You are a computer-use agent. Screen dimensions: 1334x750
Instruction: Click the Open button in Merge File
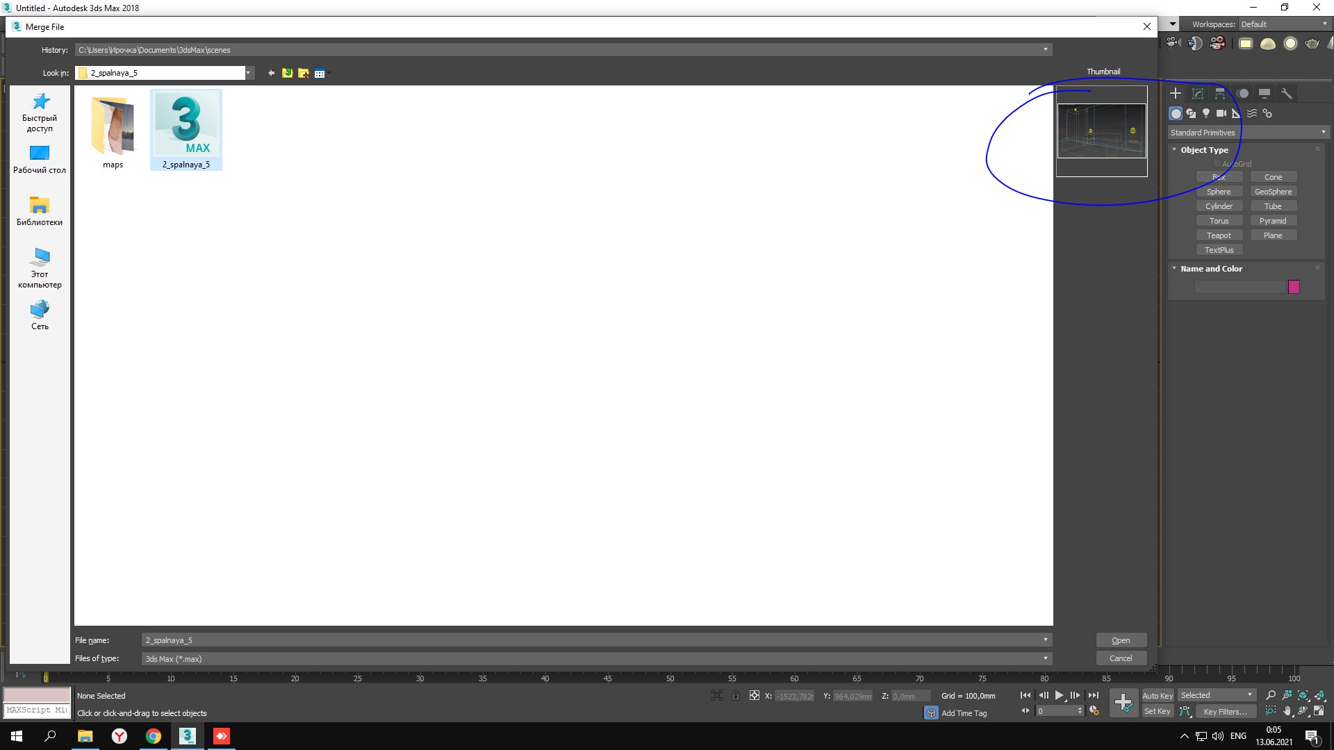coord(1121,640)
